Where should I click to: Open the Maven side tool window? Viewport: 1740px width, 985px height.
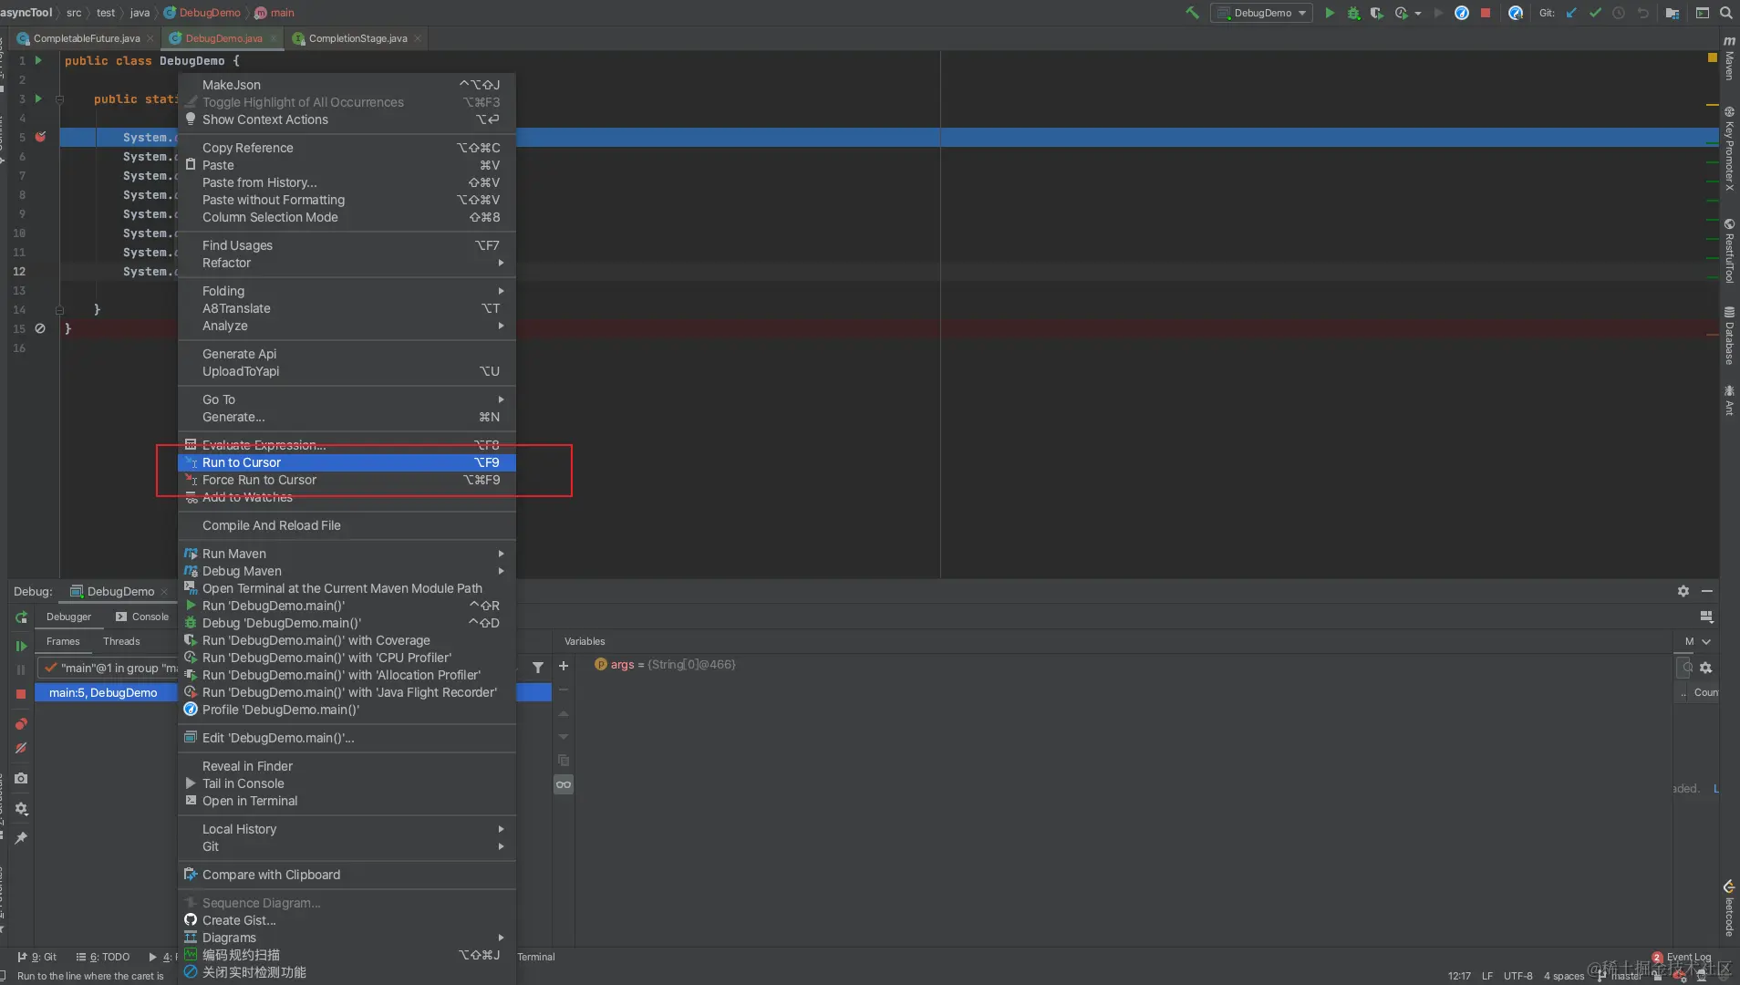pyautogui.click(x=1729, y=59)
